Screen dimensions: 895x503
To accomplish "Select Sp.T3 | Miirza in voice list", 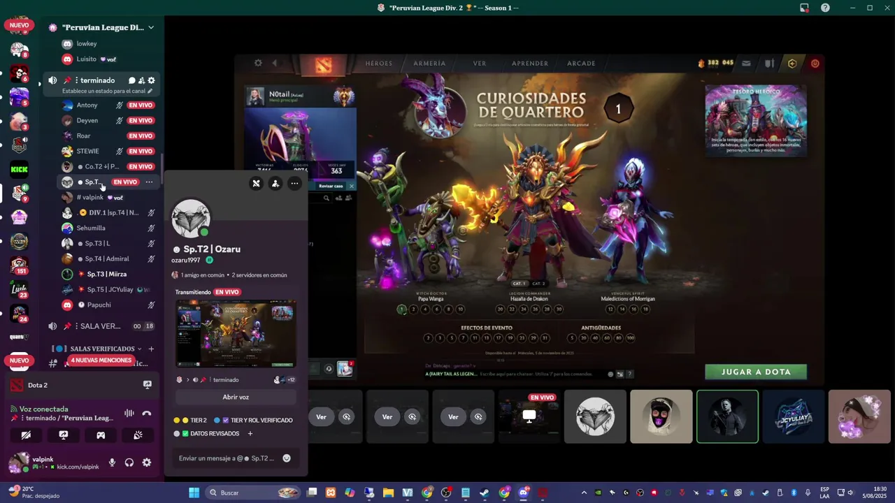I will coord(108,275).
